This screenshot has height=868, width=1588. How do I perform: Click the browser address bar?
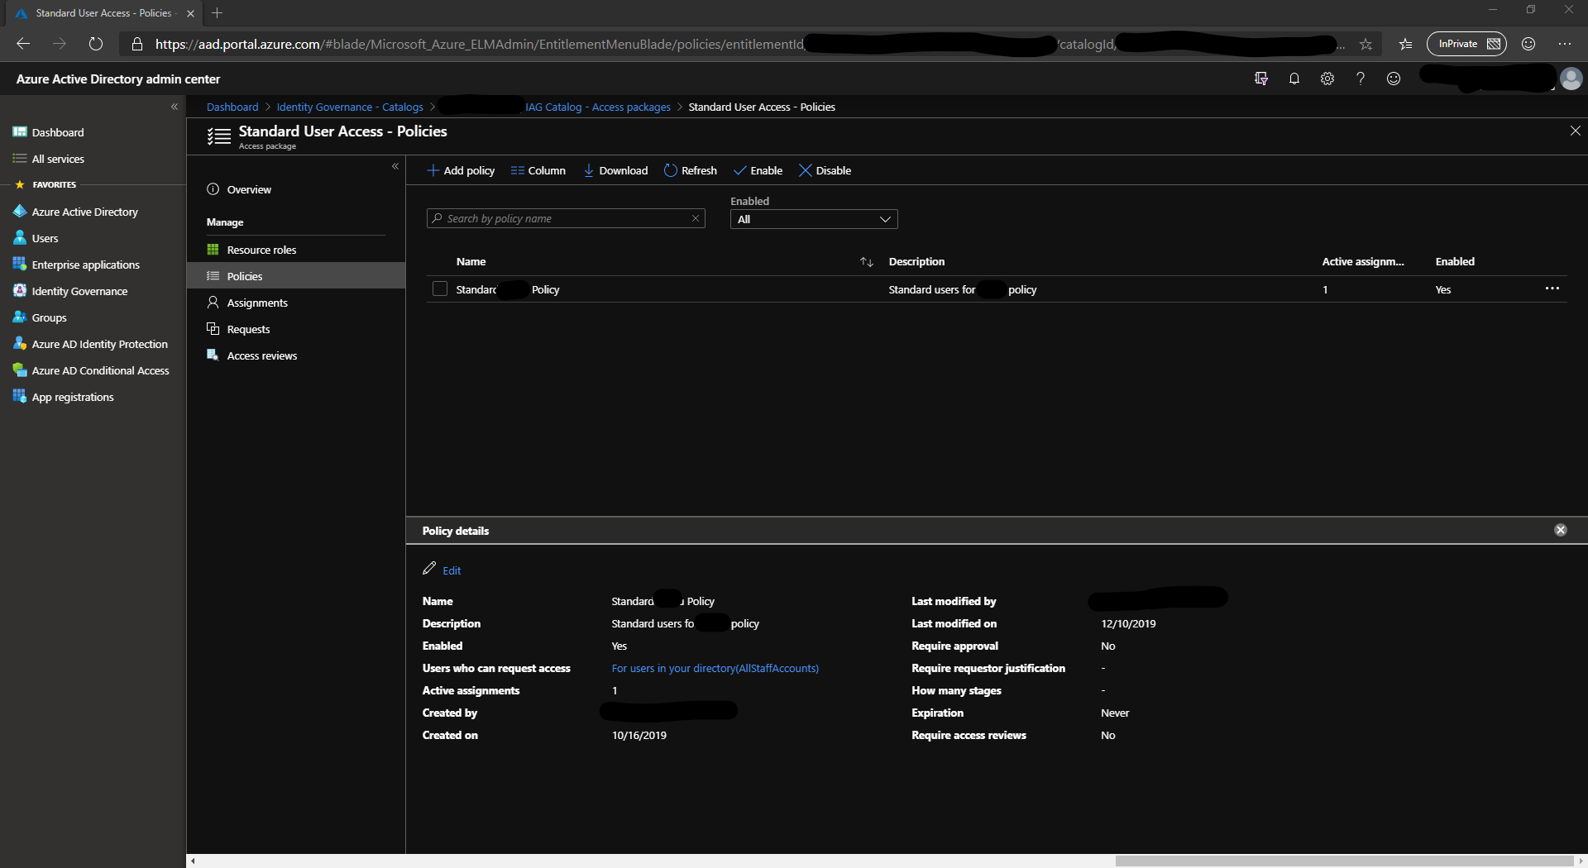tap(749, 44)
